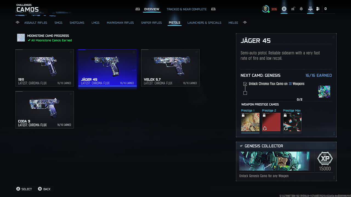The image size is (351, 197).
Task: Open notifications bell icon
Action: tap(301, 9)
